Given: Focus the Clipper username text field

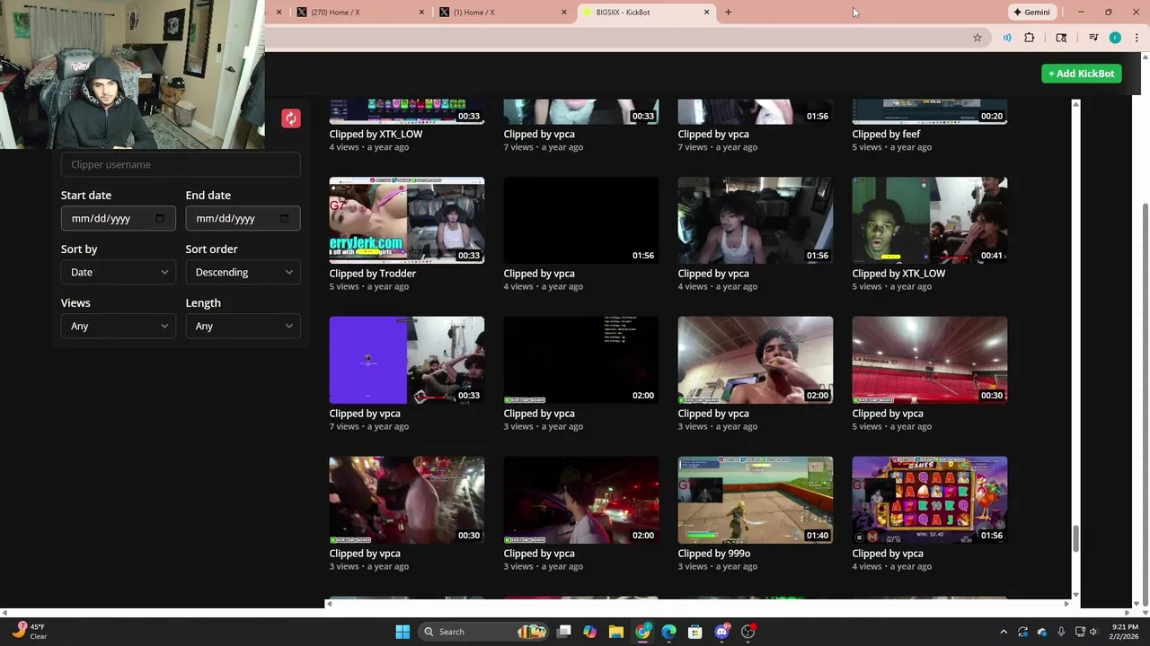Looking at the screenshot, I should 181,164.
